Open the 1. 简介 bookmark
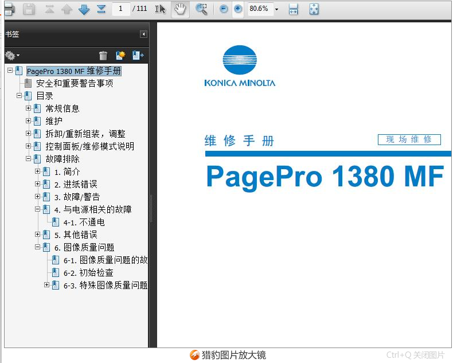 pyautogui.click(x=67, y=171)
